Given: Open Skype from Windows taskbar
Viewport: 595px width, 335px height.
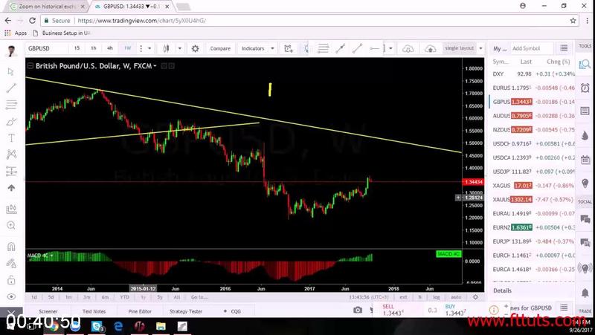Looking at the screenshot, I should tap(97, 326).
